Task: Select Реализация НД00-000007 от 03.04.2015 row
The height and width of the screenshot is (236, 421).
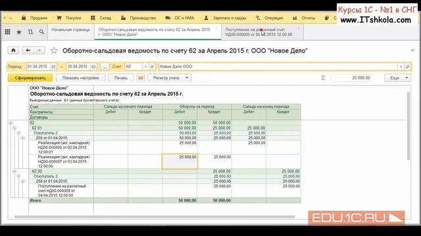Action: [61, 161]
